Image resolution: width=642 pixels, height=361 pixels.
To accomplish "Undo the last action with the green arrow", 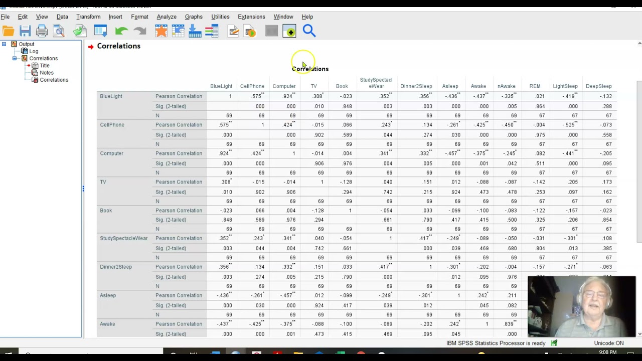I will point(121,31).
